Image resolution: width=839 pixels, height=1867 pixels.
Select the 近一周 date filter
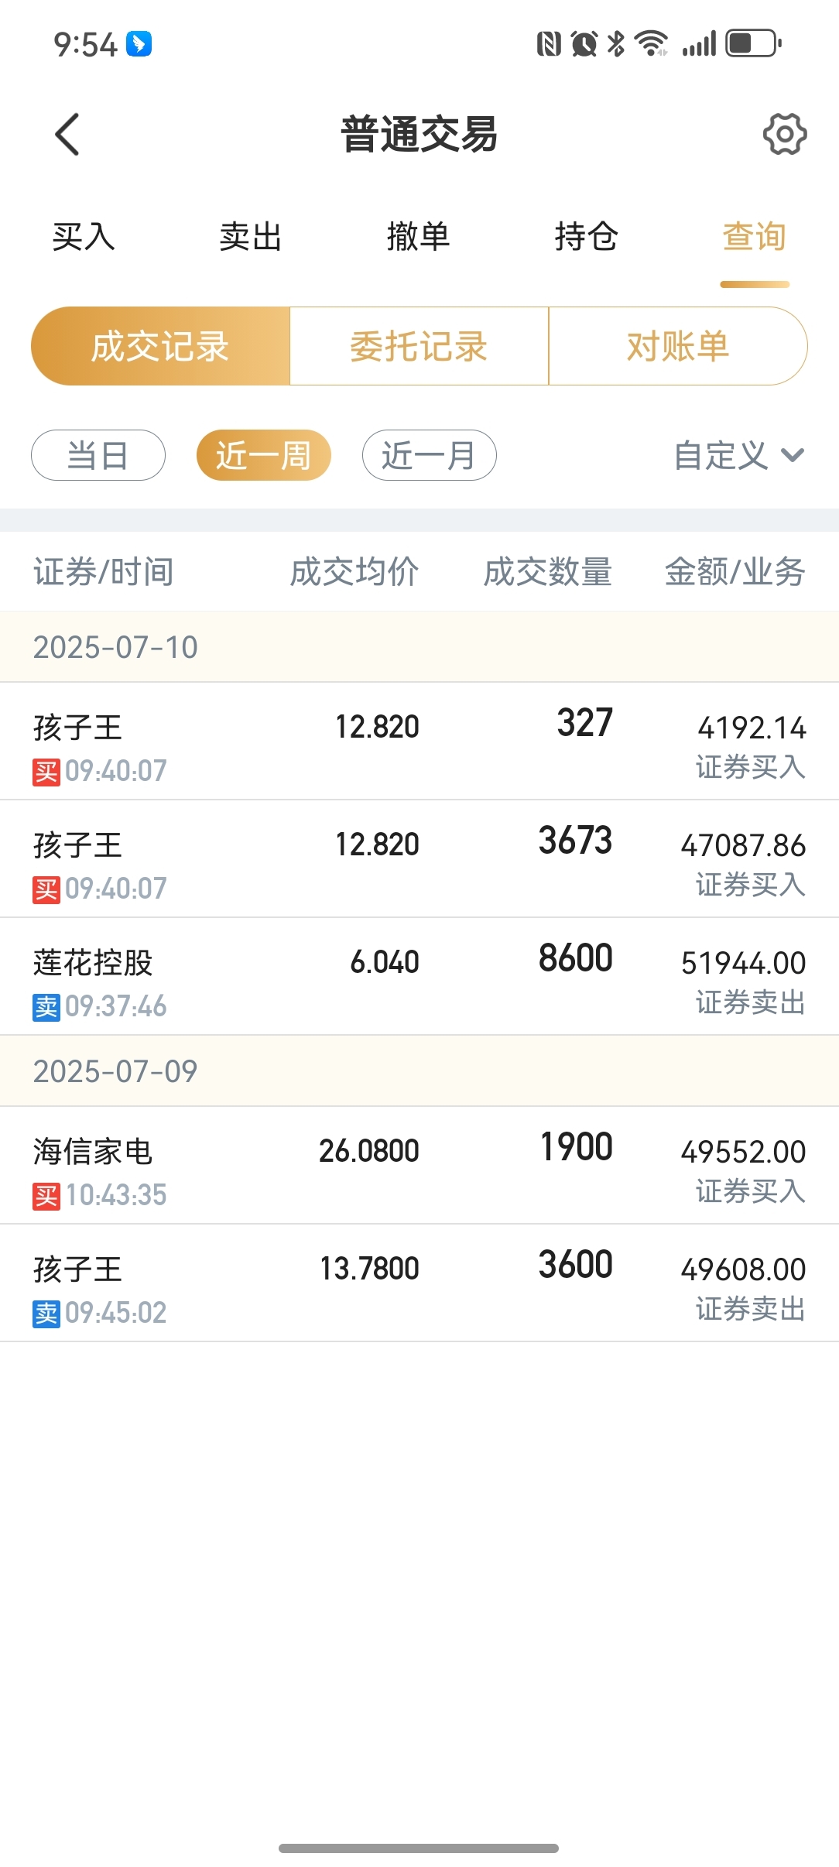pos(264,455)
